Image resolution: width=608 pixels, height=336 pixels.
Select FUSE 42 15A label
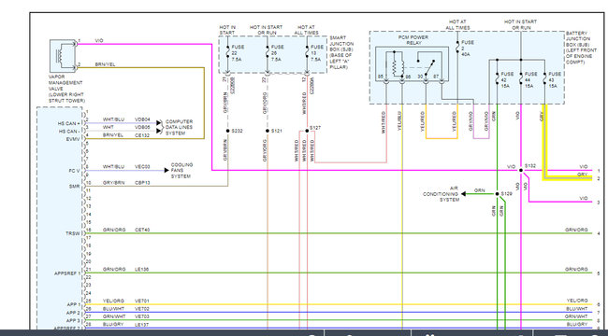[x=508, y=80]
